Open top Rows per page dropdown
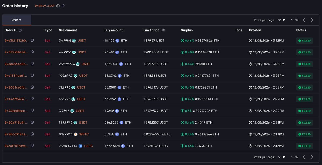The image size is (322, 165). tap(281, 20)
